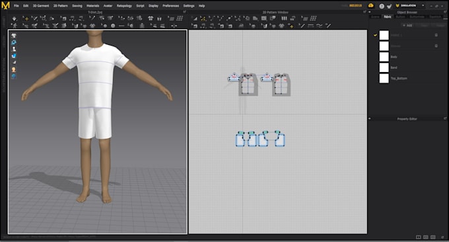Open the Retopology menu

tap(124, 6)
